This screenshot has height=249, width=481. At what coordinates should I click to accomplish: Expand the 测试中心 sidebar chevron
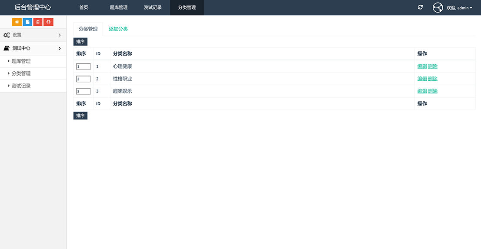pos(60,48)
